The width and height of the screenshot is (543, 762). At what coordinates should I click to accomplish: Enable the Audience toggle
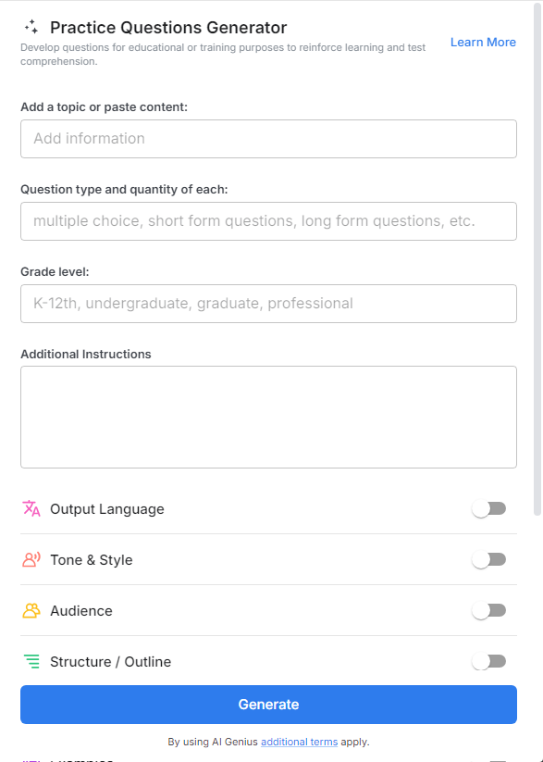tap(489, 610)
